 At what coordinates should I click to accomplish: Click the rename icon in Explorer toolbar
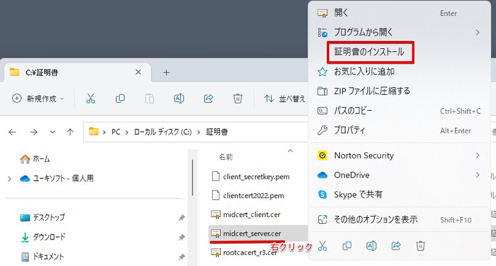179,99
